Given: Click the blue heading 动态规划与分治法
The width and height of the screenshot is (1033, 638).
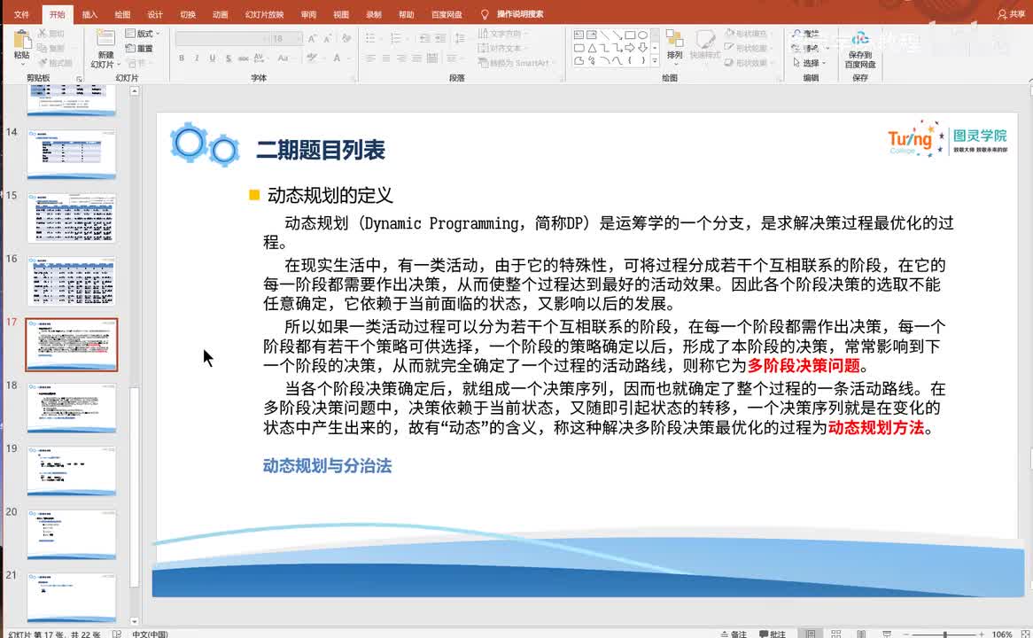Looking at the screenshot, I should click(328, 466).
